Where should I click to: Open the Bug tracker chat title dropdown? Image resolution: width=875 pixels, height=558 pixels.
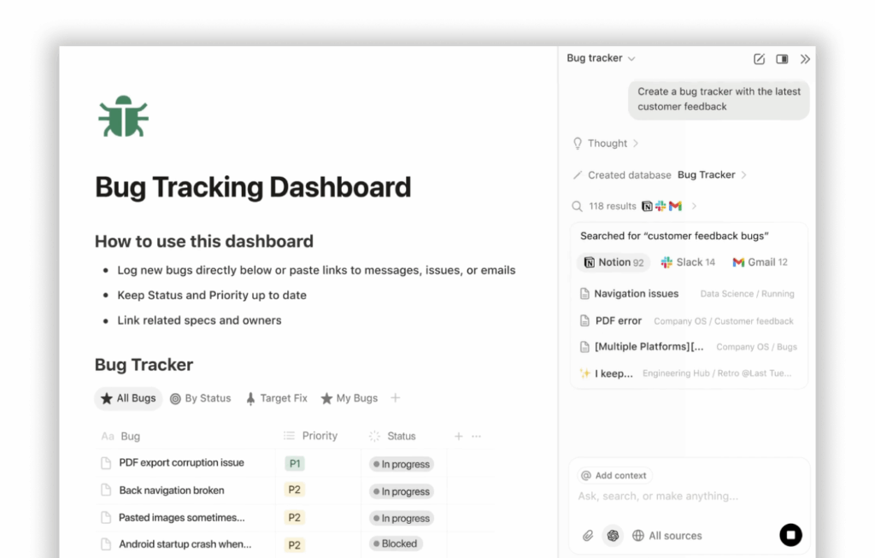point(601,59)
